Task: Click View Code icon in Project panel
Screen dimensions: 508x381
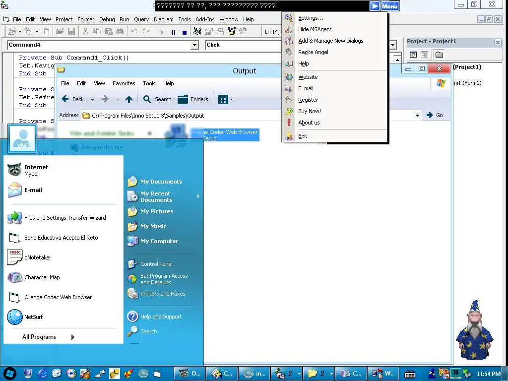Action: point(413,55)
